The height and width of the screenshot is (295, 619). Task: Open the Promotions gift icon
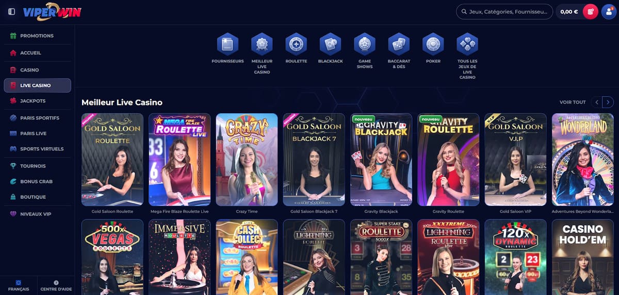click(13, 36)
